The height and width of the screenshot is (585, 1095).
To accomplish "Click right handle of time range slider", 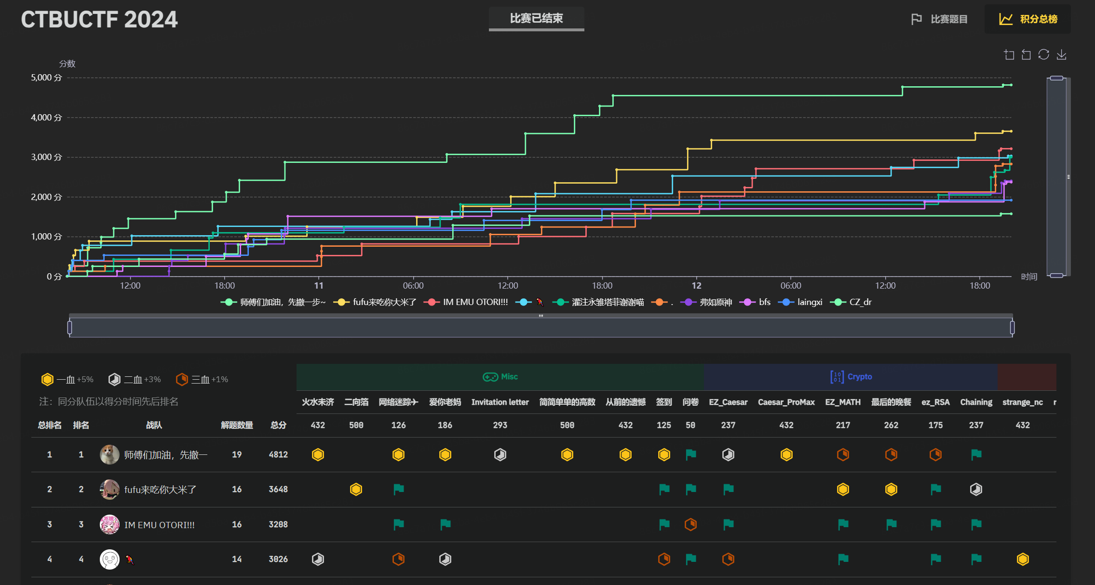I will [1012, 328].
